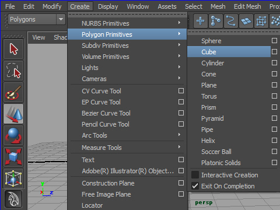Open Torus options box

(x=274, y=96)
